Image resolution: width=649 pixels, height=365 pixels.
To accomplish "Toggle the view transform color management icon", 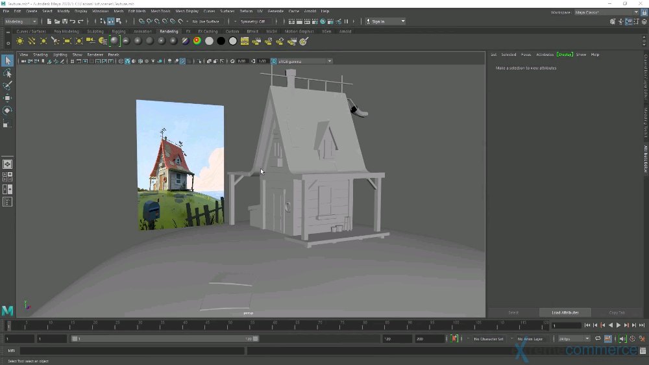I will click(274, 61).
